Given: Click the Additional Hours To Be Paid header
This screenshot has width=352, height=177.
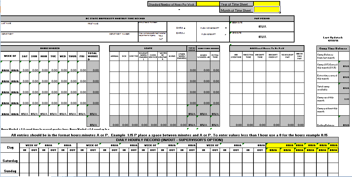Looking at the screenshot, I should point(267,48).
